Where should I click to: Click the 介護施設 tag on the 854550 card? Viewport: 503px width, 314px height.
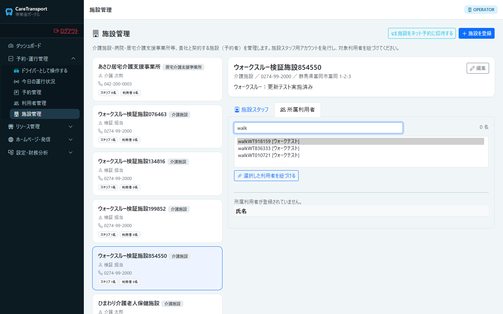pos(180,256)
